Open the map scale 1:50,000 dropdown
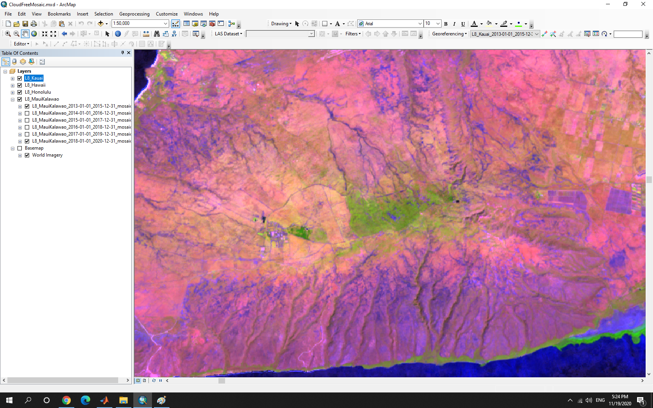The image size is (653, 408). coord(166,24)
